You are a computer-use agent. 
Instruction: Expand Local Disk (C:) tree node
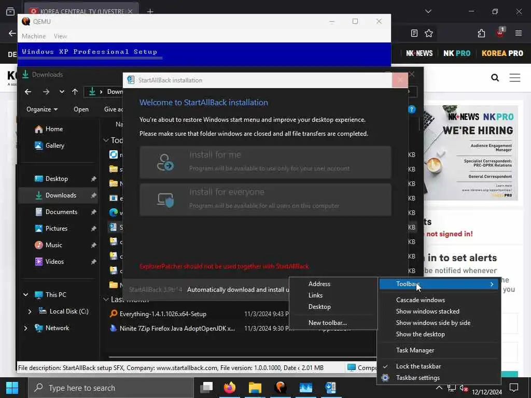[30, 311]
